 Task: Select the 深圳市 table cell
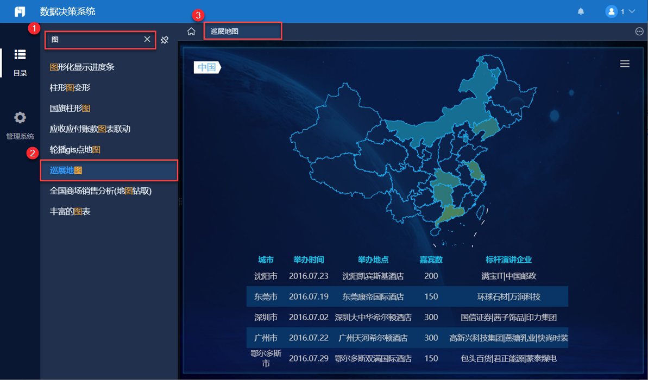pyautogui.click(x=266, y=317)
